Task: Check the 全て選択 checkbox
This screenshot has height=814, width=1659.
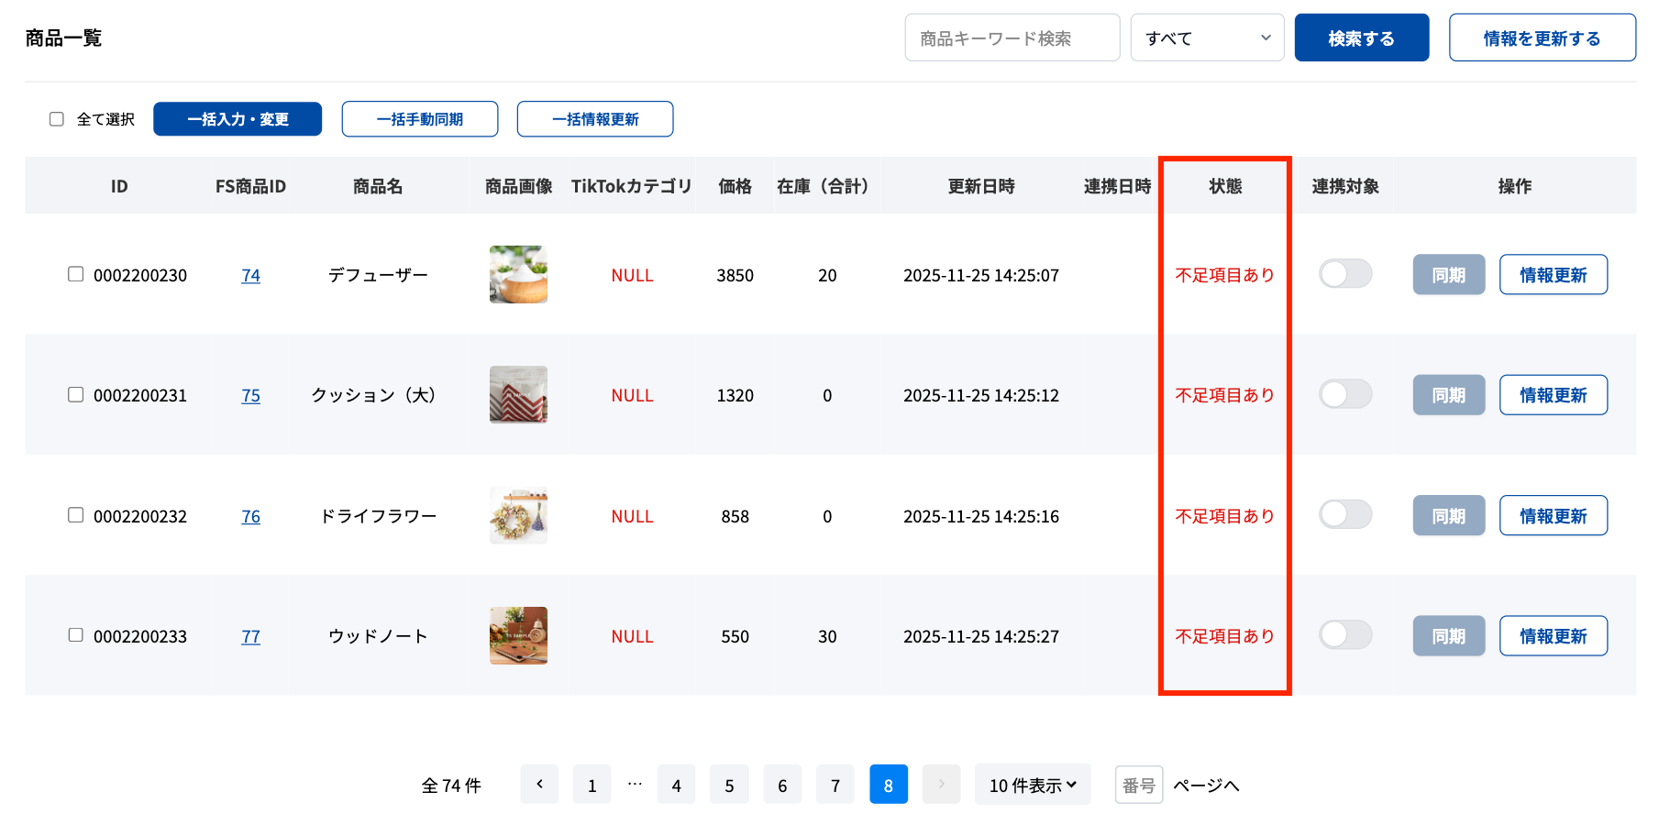Action: [x=57, y=119]
